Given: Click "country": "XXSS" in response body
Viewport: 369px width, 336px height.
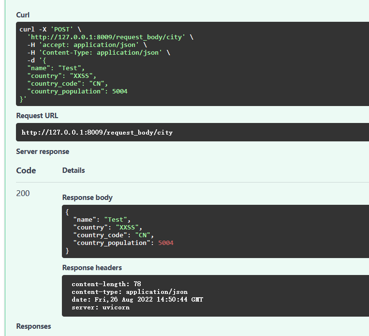Looking at the screenshot, I should pos(108,228).
